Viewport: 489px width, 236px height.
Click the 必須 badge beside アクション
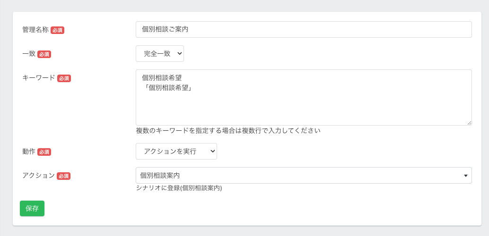click(64, 176)
